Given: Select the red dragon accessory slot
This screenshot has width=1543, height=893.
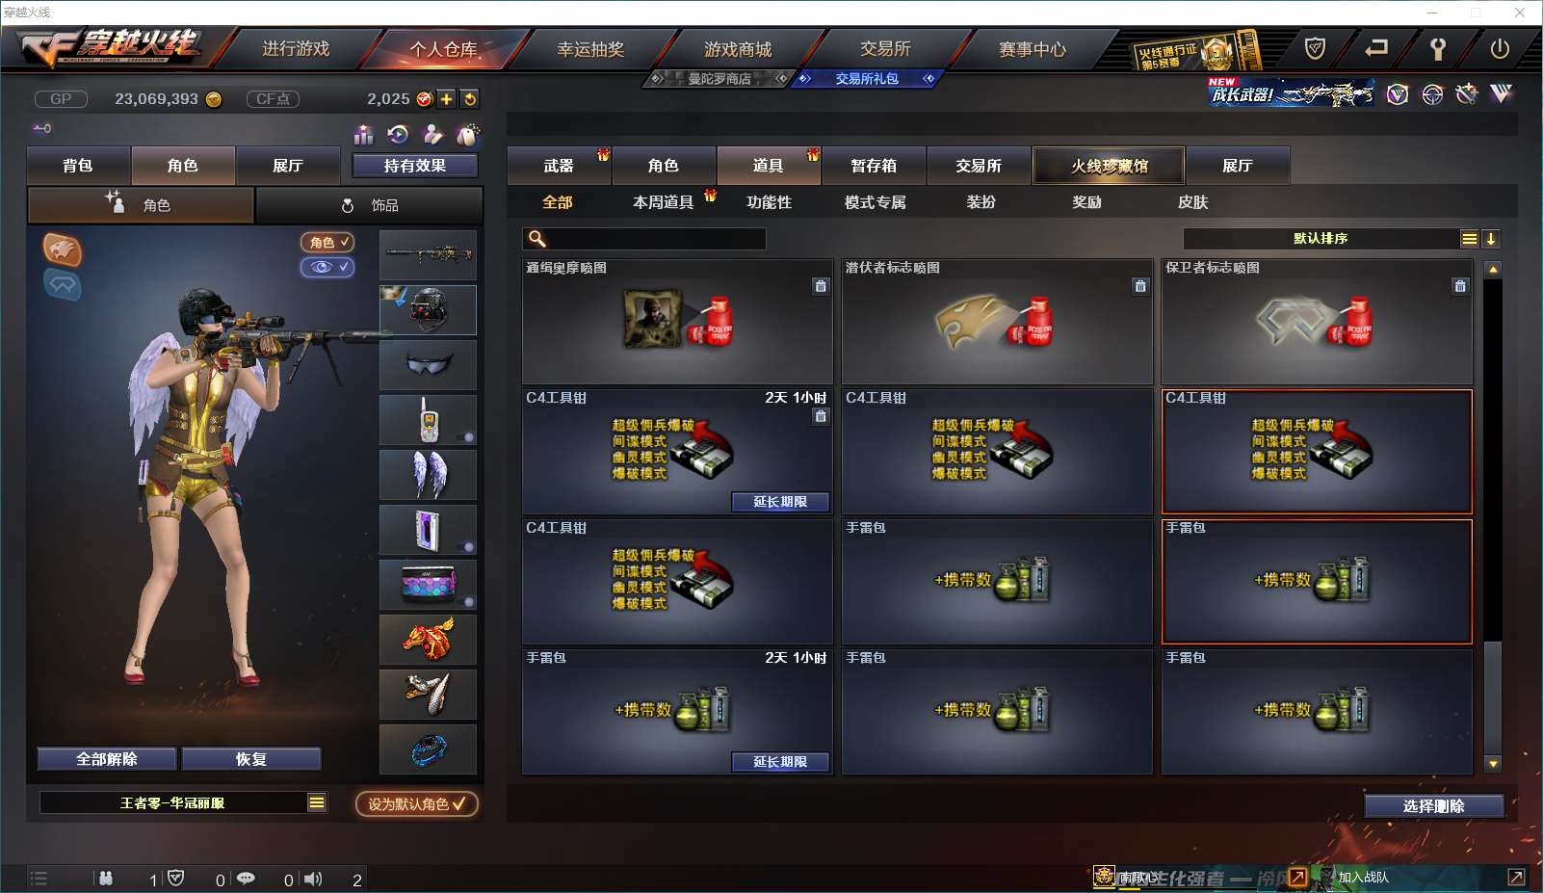Looking at the screenshot, I should [429, 639].
